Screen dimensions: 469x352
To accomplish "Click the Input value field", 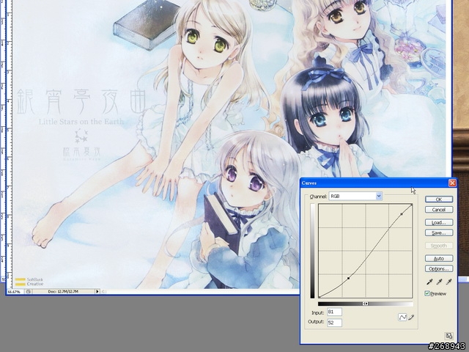I will click(x=334, y=312).
